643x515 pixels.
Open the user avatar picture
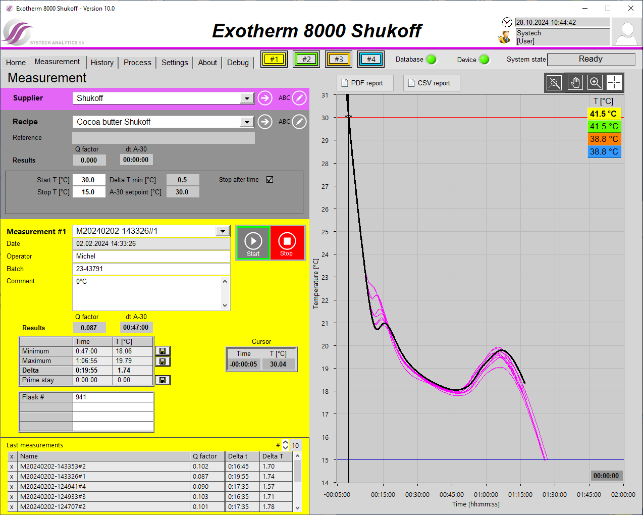(626, 32)
